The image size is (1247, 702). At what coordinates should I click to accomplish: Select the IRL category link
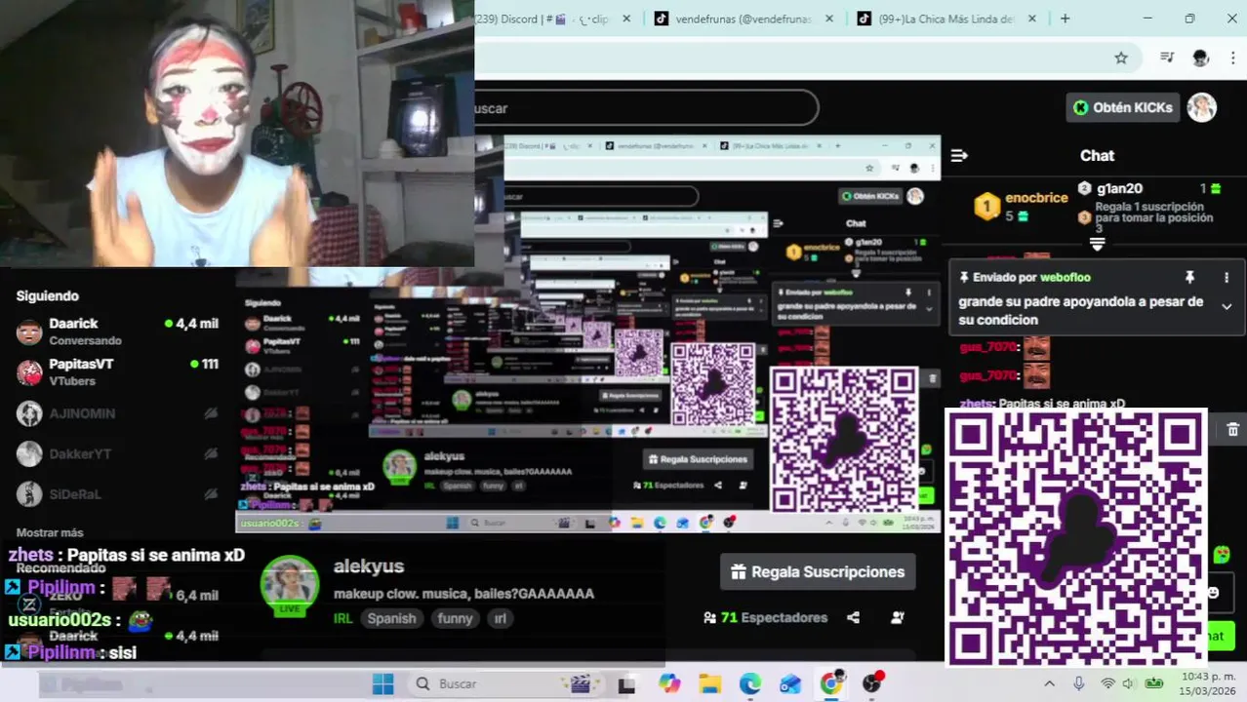[342, 618]
